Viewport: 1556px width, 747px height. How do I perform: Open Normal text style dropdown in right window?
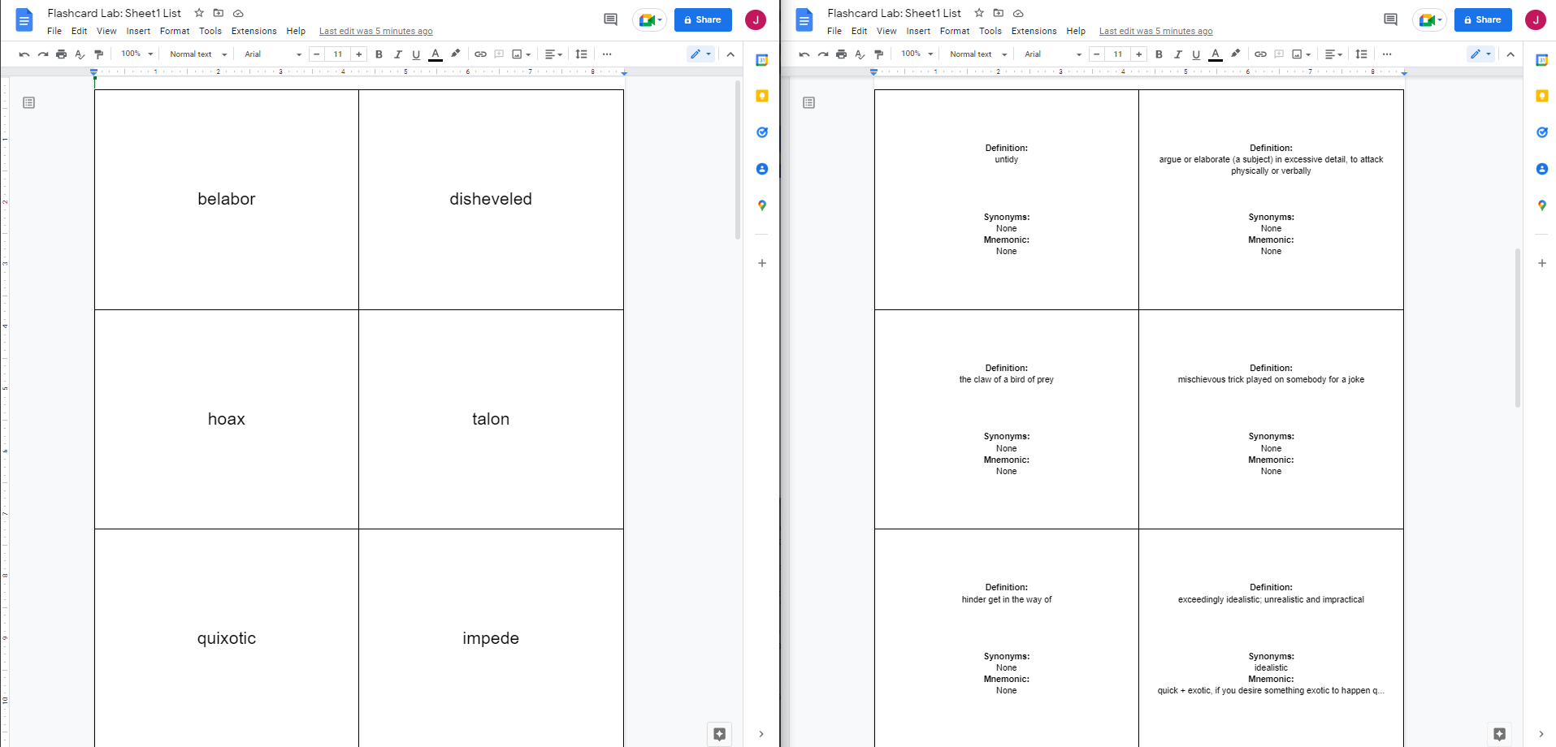coord(977,54)
